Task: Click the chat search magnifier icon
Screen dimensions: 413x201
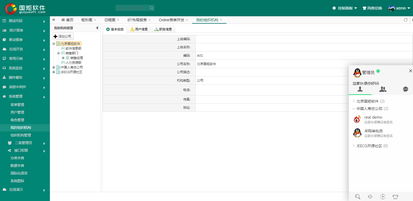Action: [358, 197]
